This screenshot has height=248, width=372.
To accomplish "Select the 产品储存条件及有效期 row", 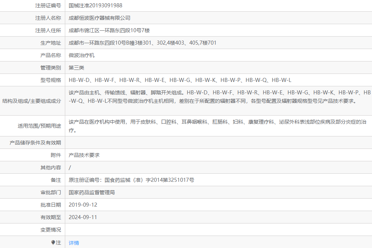I will point(34,142).
